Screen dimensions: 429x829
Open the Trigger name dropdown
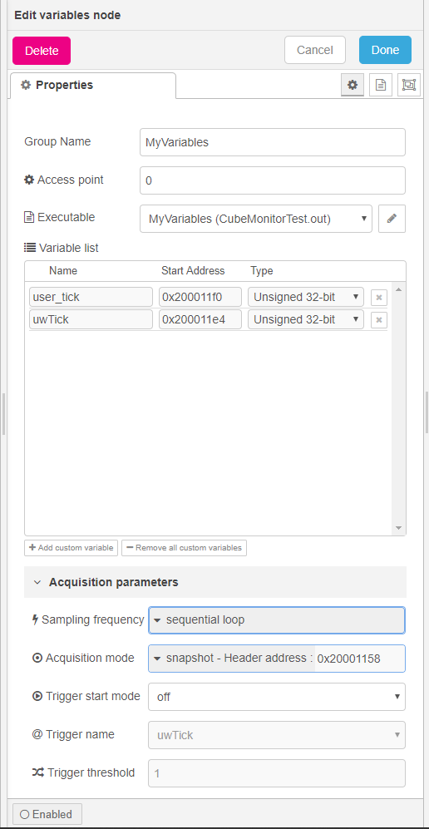click(277, 735)
